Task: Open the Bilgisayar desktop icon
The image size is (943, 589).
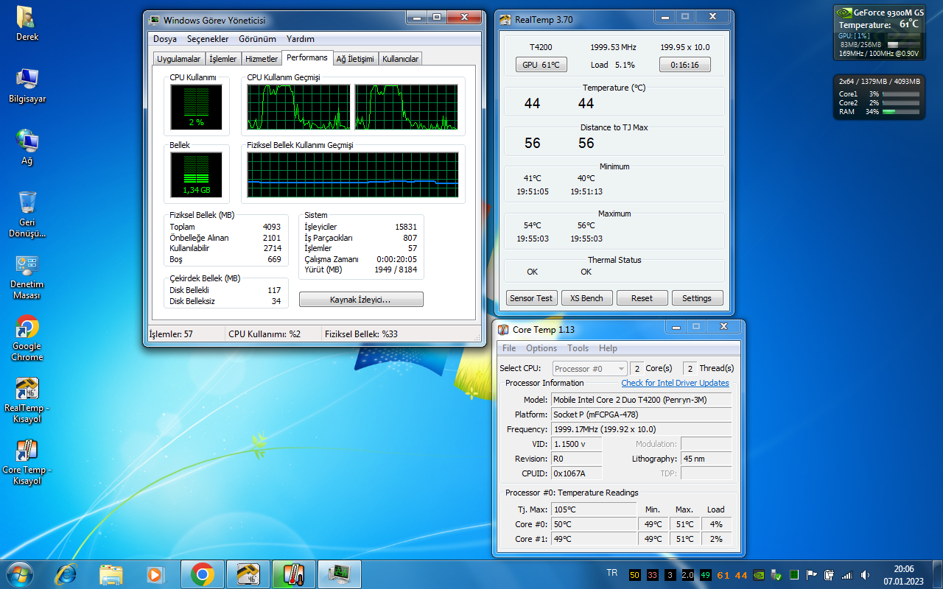Action: click(27, 85)
